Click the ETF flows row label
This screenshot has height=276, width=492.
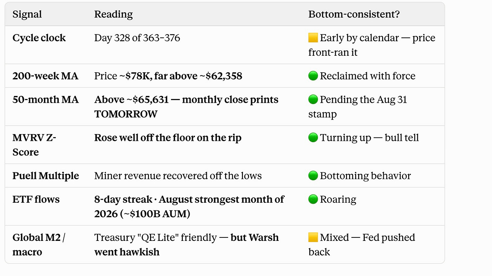[36, 199]
